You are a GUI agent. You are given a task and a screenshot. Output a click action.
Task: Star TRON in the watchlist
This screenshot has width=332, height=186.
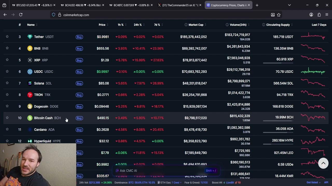click(x=7, y=95)
